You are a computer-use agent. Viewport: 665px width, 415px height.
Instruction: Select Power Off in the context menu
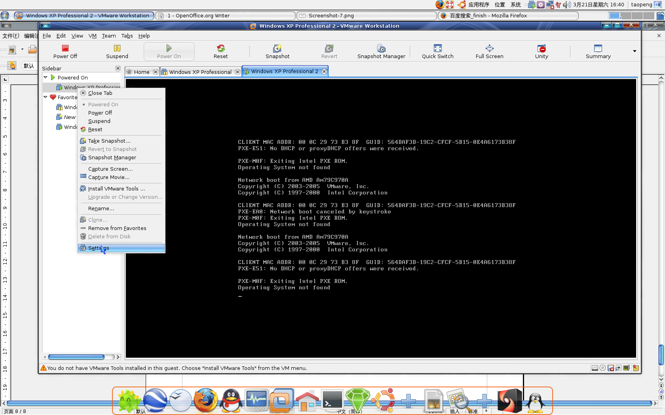[121, 113]
